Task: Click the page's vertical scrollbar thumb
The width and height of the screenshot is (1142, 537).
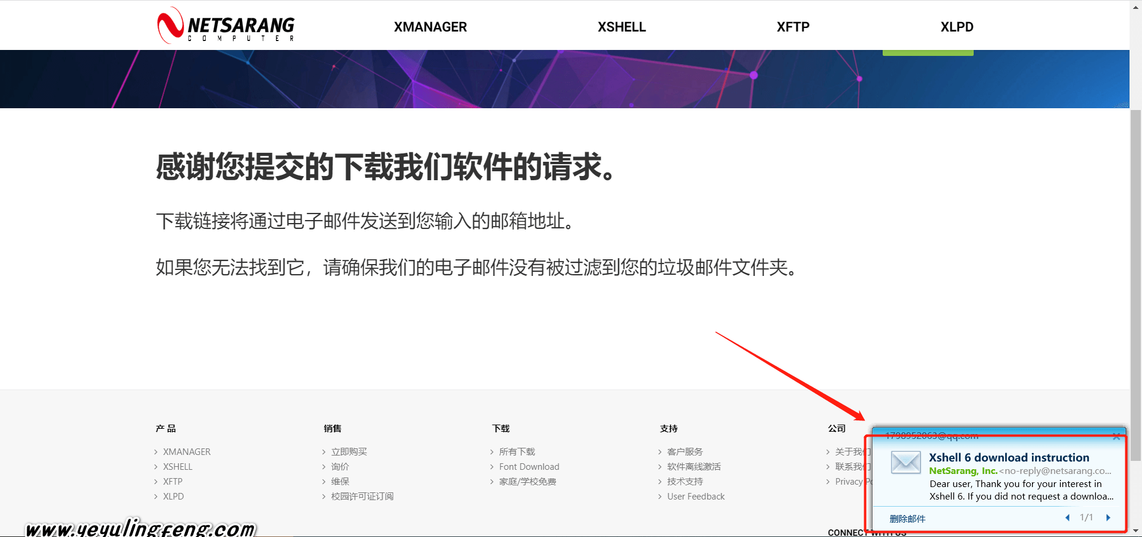Action: 1135,285
